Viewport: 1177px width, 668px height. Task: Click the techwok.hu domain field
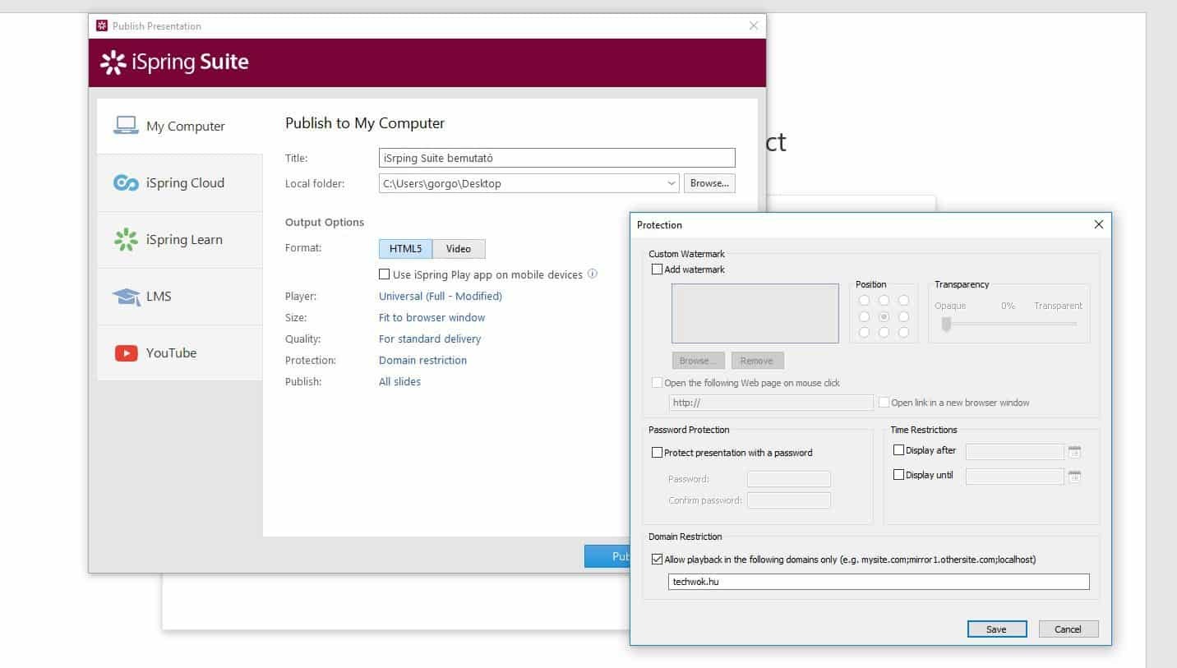tap(879, 582)
